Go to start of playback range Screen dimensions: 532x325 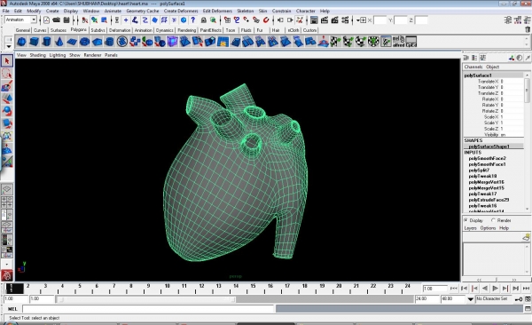coord(454,289)
